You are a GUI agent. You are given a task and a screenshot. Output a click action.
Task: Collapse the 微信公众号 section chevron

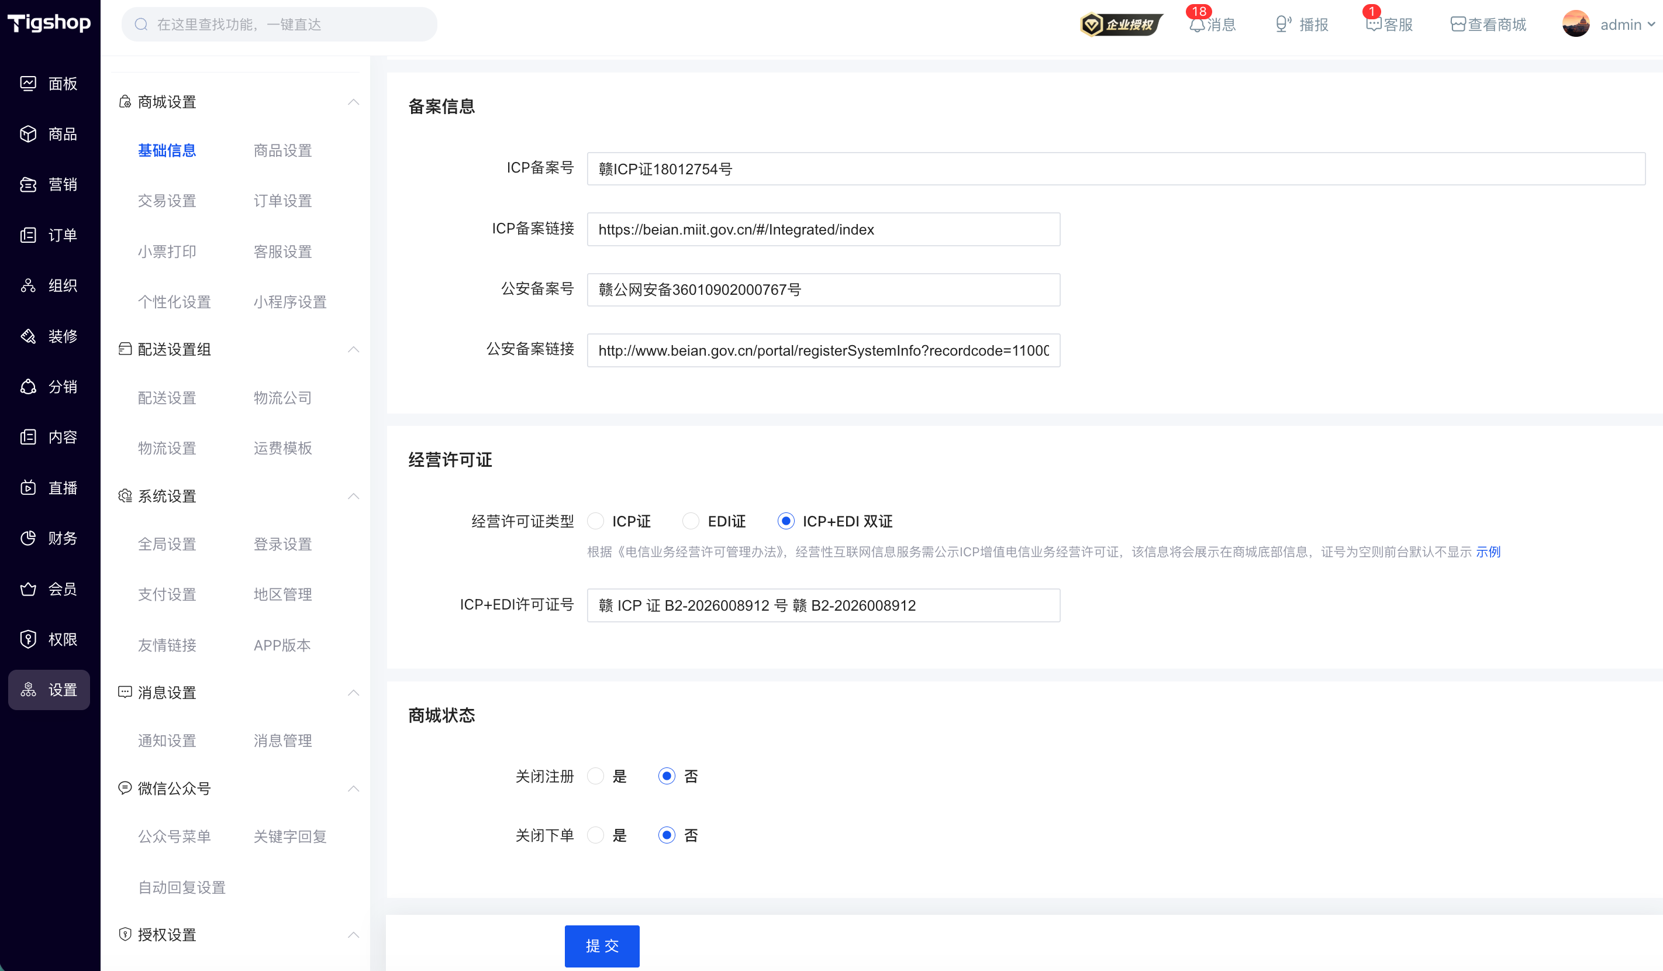(354, 788)
